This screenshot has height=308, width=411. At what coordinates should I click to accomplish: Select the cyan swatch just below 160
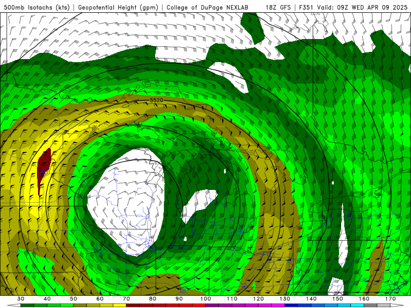[357, 305]
